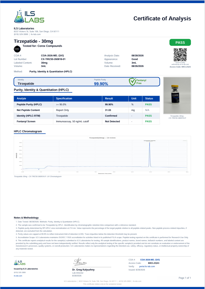This screenshot has width=205, height=289.
Task: Click the N/A status in Net Peptide row
Action: click(x=147, y=110)
